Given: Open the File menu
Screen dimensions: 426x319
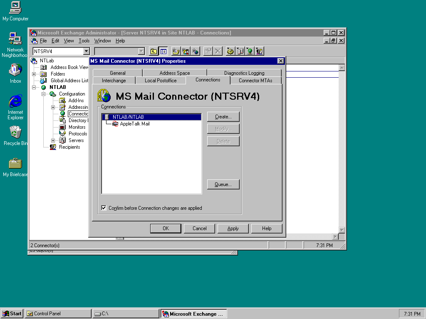Looking at the screenshot, I should 43,41.
